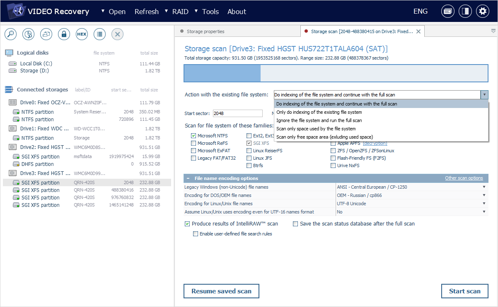The width and height of the screenshot is (498, 307).
Task: Click the scan range bar
Action: click(336, 73)
